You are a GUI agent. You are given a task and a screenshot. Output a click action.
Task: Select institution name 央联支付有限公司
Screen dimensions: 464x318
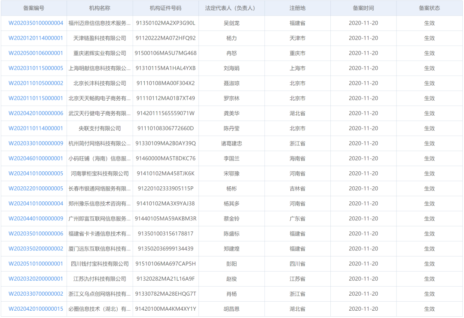pos(100,128)
